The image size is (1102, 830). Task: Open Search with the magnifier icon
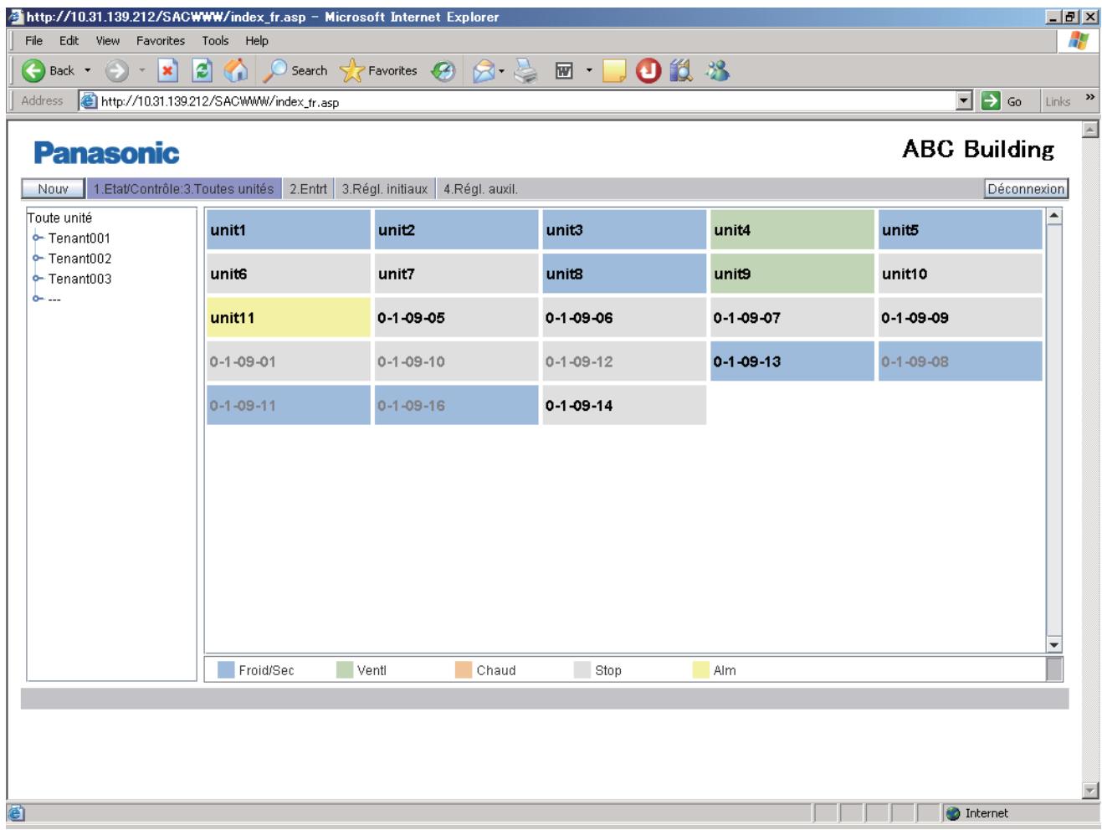click(274, 71)
